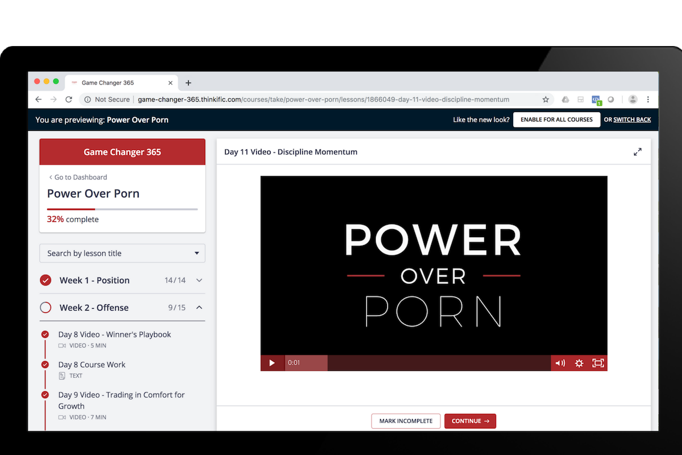Go back using the browser back arrow
Screen dimensions: 682x455
pos(38,100)
